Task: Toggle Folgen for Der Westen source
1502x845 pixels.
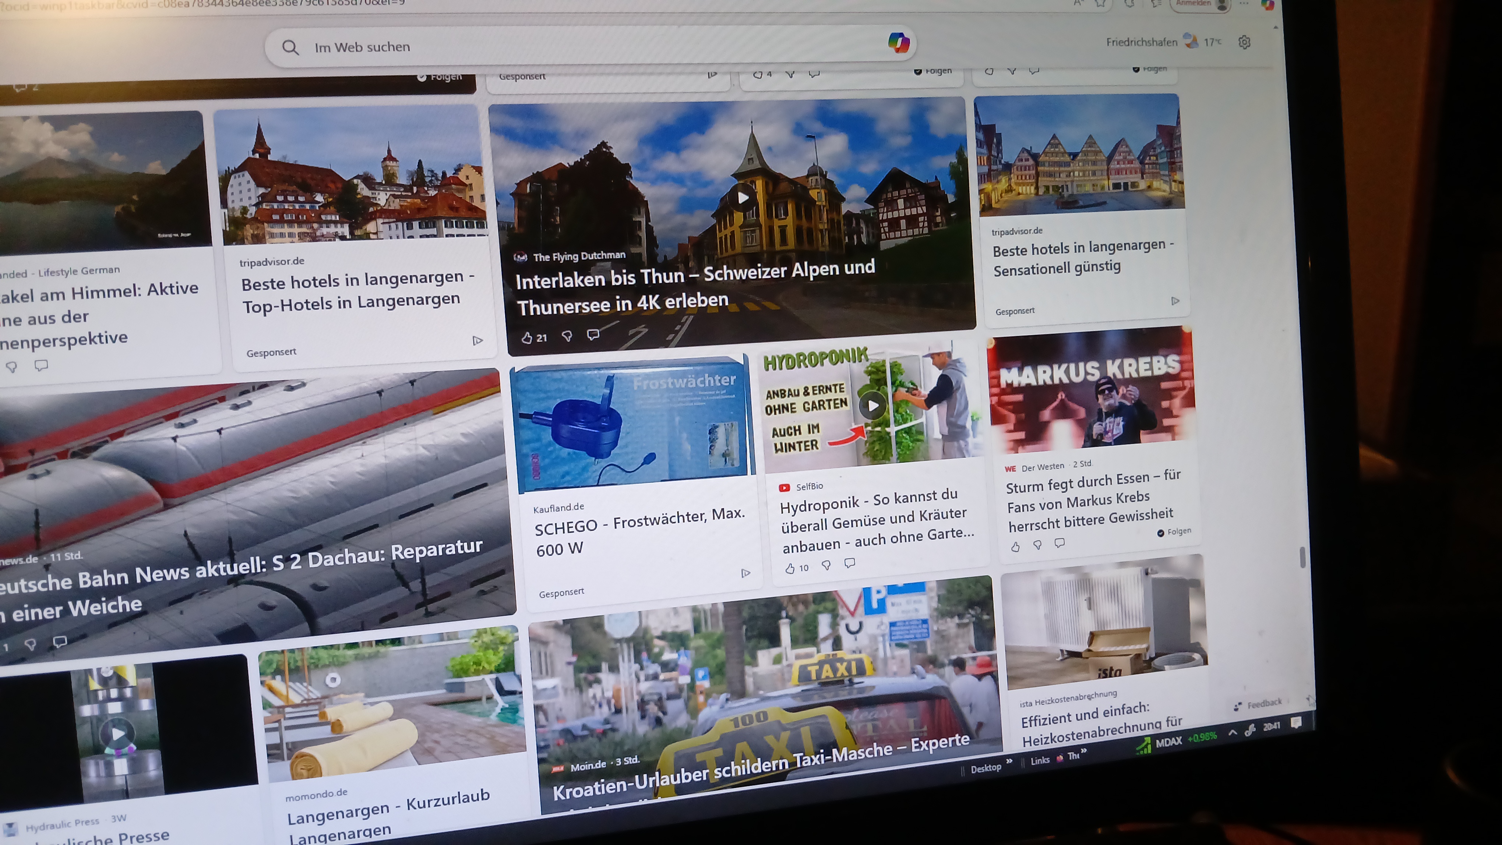Action: pyautogui.click(x=1174, y=531)
